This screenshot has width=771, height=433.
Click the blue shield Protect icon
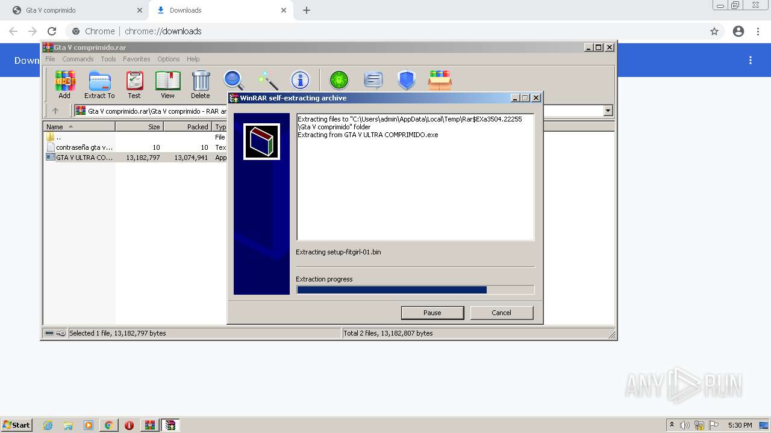(x=407, y=80)
